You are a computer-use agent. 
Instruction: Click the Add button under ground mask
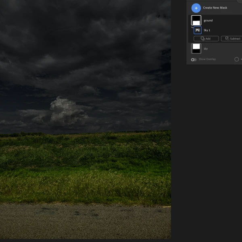point(206,39)
